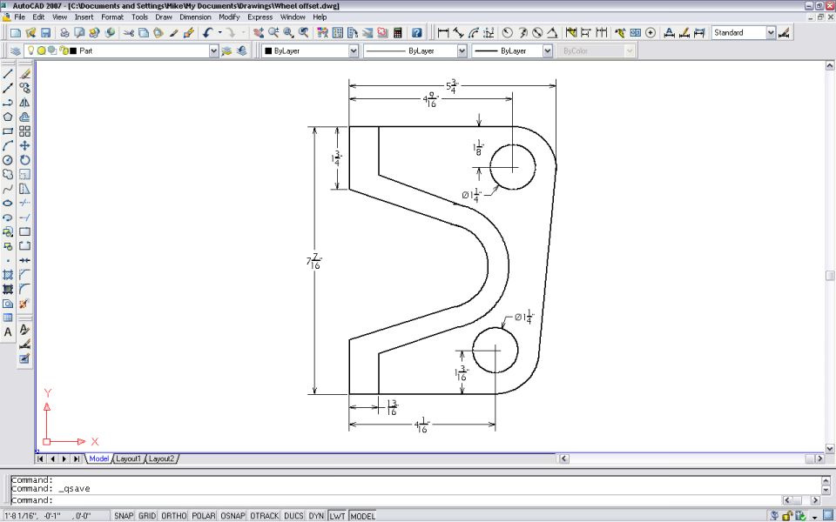
Task: Open the Standard dimension style dropdown
Action: (x=771, y=32)
